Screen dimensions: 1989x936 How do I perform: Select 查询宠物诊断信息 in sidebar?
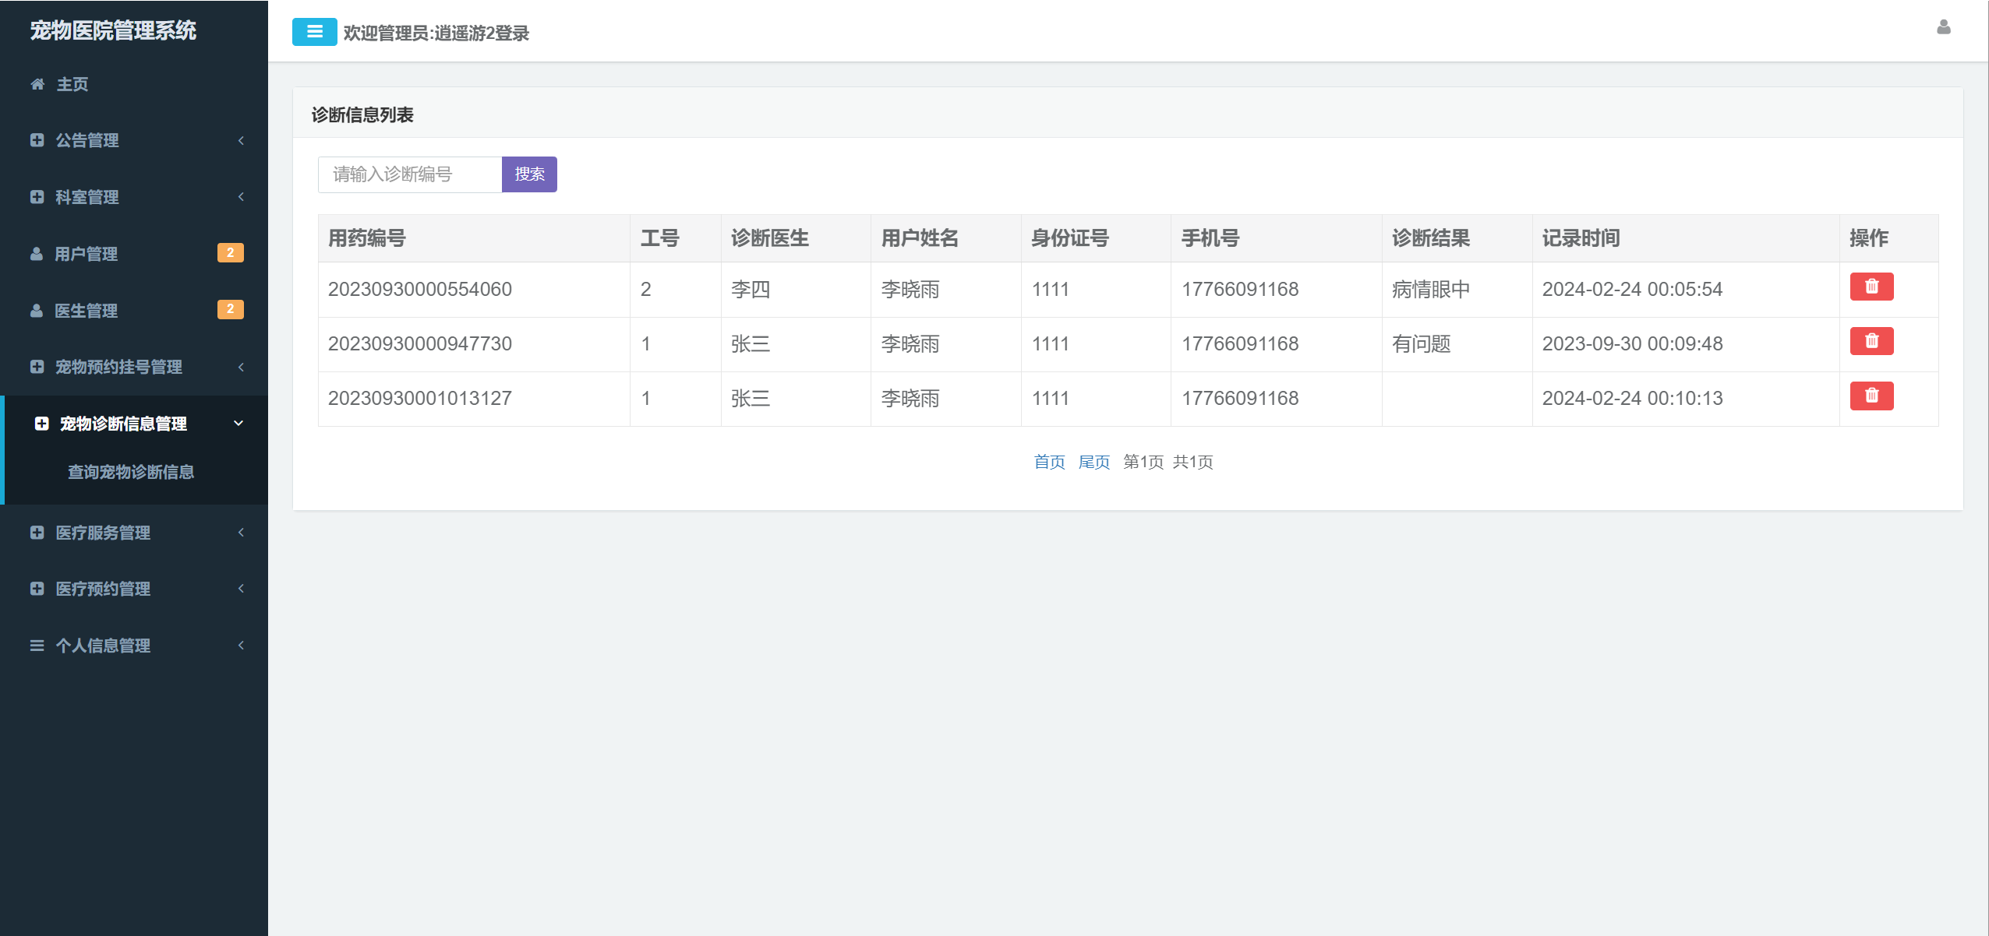[129, 472]
